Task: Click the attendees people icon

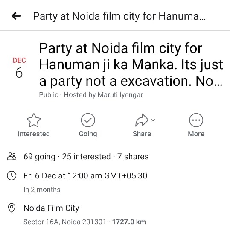Action: pyautogui.click(x=12, y=156)
